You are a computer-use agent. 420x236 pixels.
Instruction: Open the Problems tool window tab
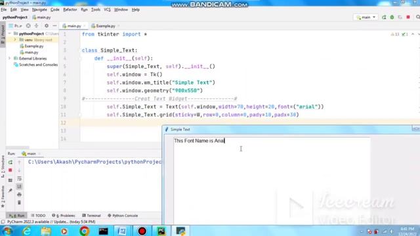click(64, 216)
